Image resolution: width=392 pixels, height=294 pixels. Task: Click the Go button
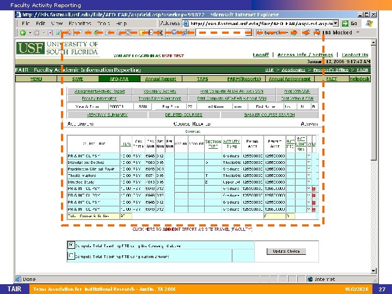click(350, 23)
